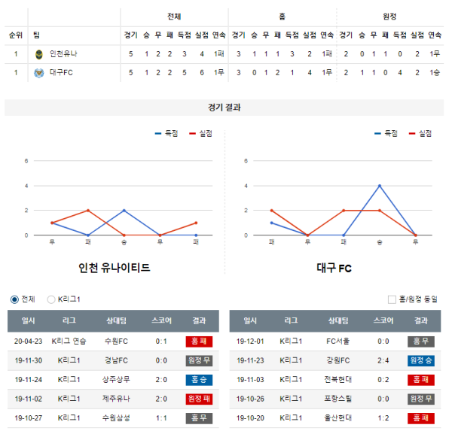Click the 포항스틸 opponent name
Image resolution: width=452 pixels, height=431 pixels.
tap(337, 399)
